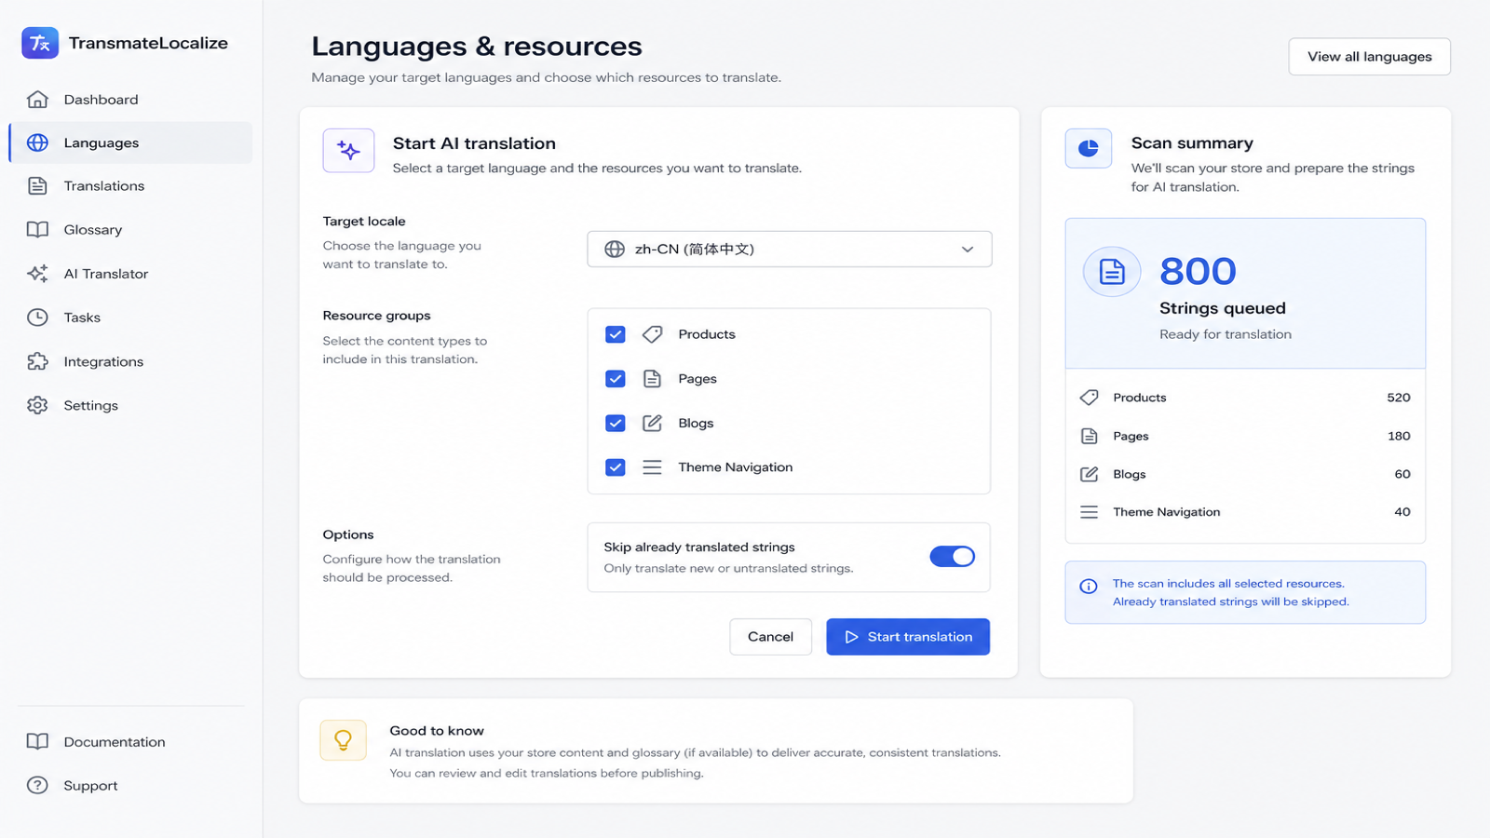
Task: Open the Languages section
Action: [x=130, y=142]
